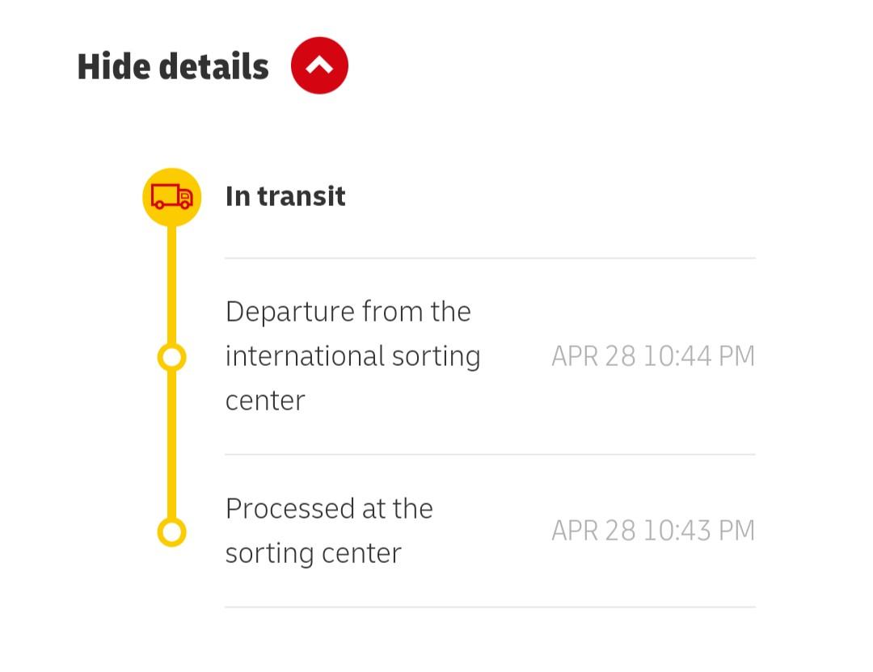
Task: Click the yellow delivery truck icon
Action: tap(171, 196)
